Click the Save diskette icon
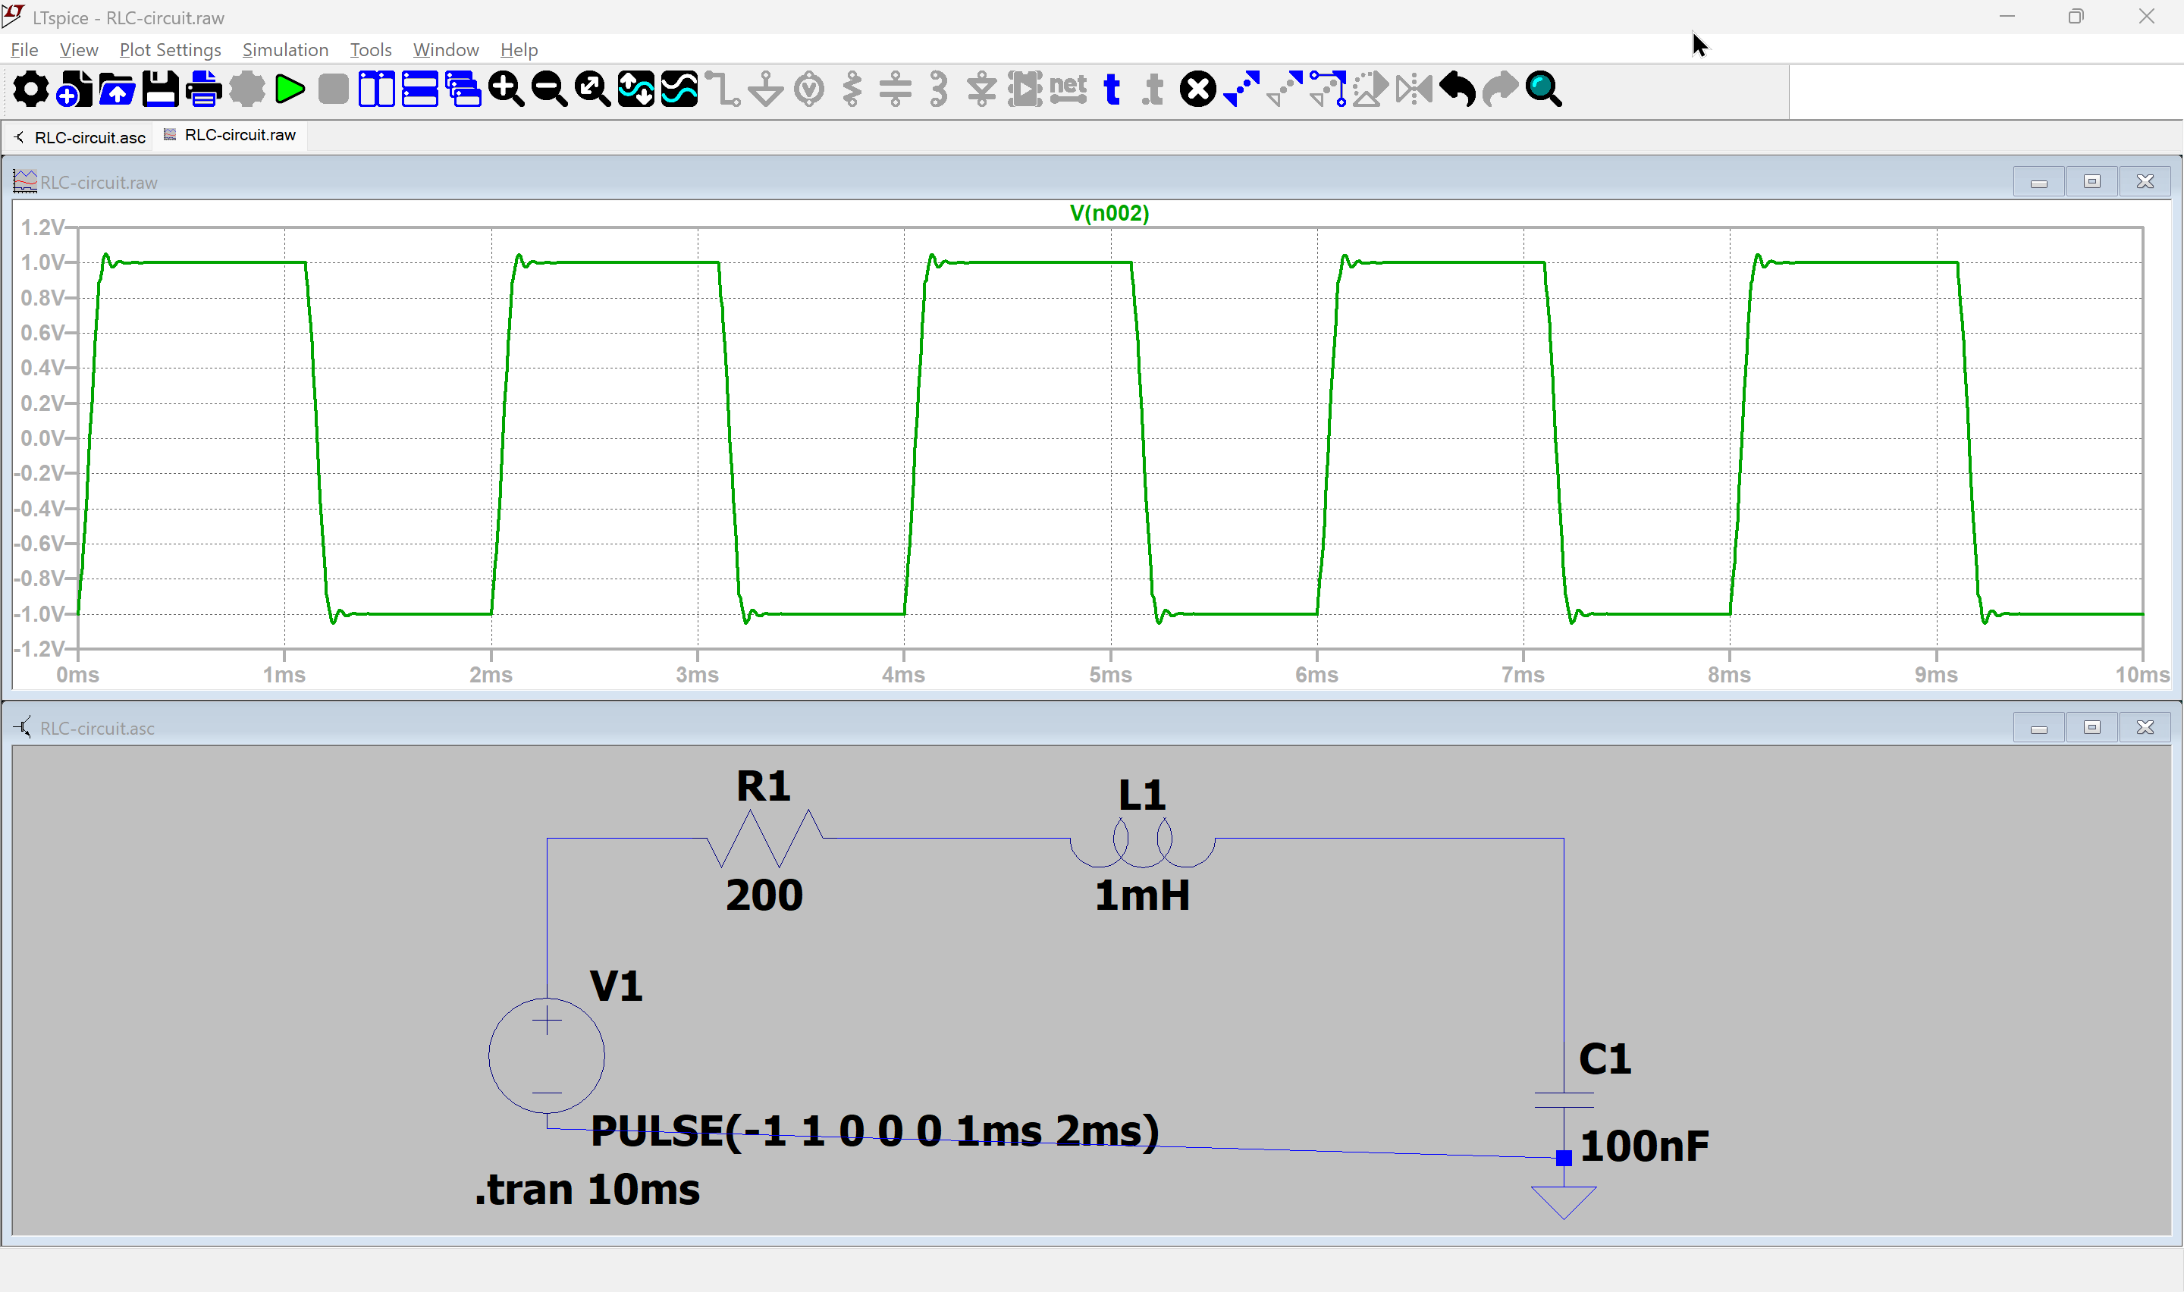2184x1292 pixels. pos(160,89)
